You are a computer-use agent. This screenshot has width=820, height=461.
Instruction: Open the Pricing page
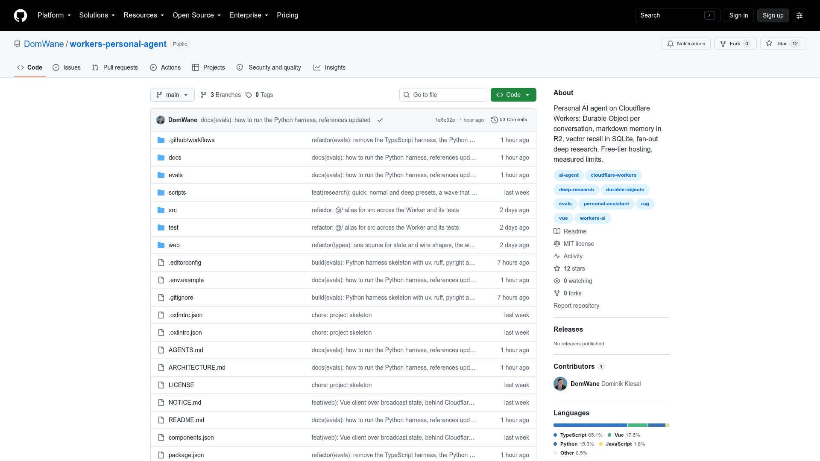tap(287, 15)
